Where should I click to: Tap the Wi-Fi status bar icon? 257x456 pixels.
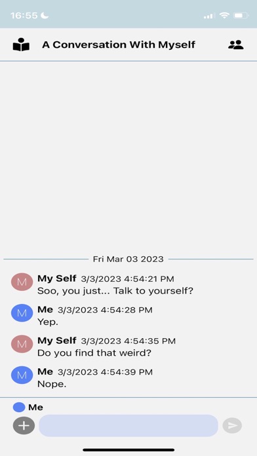pyautogui.click(x=224, y=15)
